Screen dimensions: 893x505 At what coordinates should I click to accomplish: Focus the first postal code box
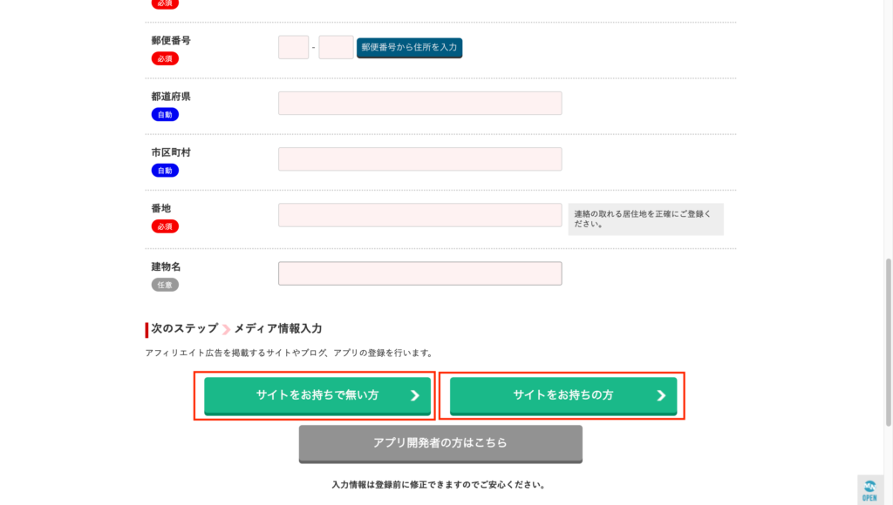tap(293, 47)
